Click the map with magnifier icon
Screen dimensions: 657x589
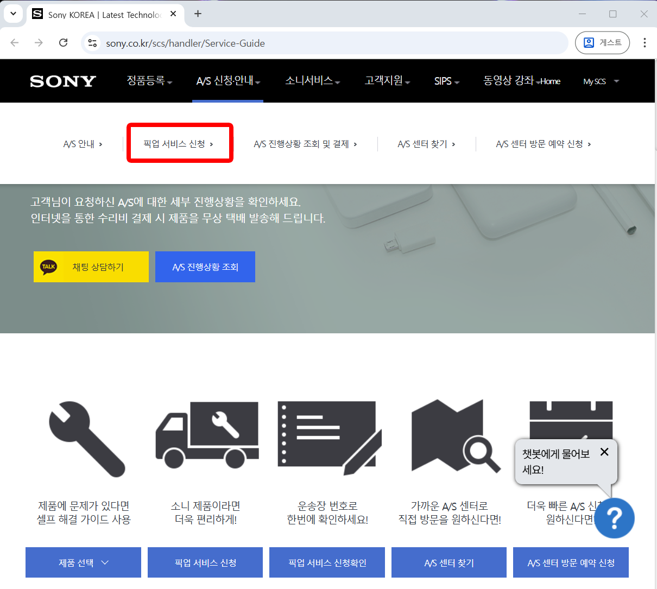(456, 436)
